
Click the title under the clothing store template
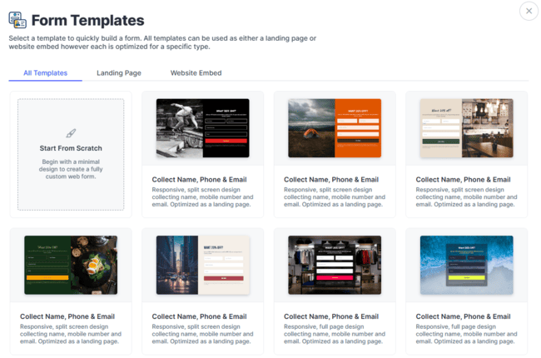click(331, 316)
